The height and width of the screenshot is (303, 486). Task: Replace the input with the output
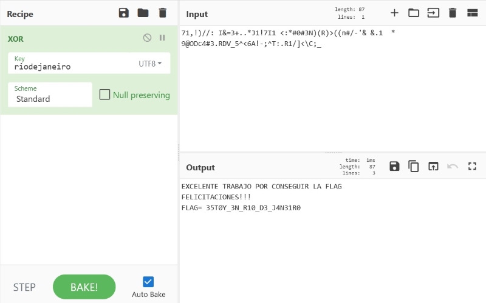pyautogui.click(x=433, y=166)
